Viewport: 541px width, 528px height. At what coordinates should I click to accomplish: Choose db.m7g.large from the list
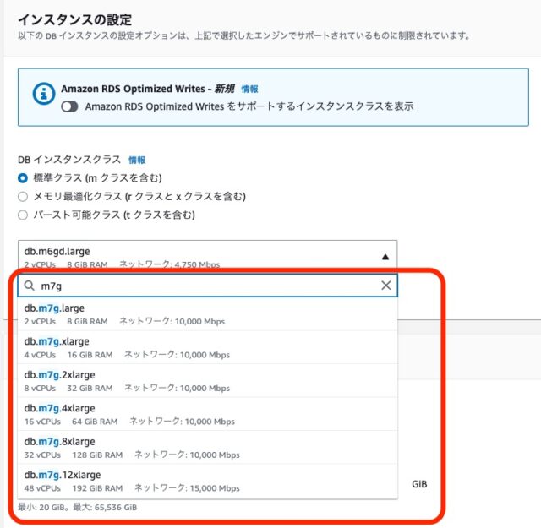207,314
